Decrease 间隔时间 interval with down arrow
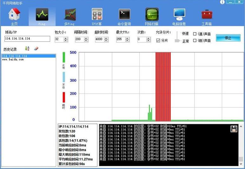 86,41
